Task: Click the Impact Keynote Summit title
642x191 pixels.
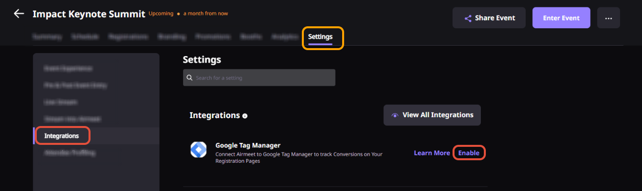Action: [x=89, y=14]
